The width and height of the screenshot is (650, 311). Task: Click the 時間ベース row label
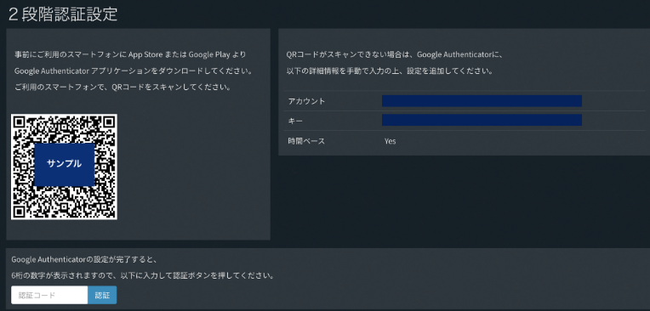tap(306, 141)
